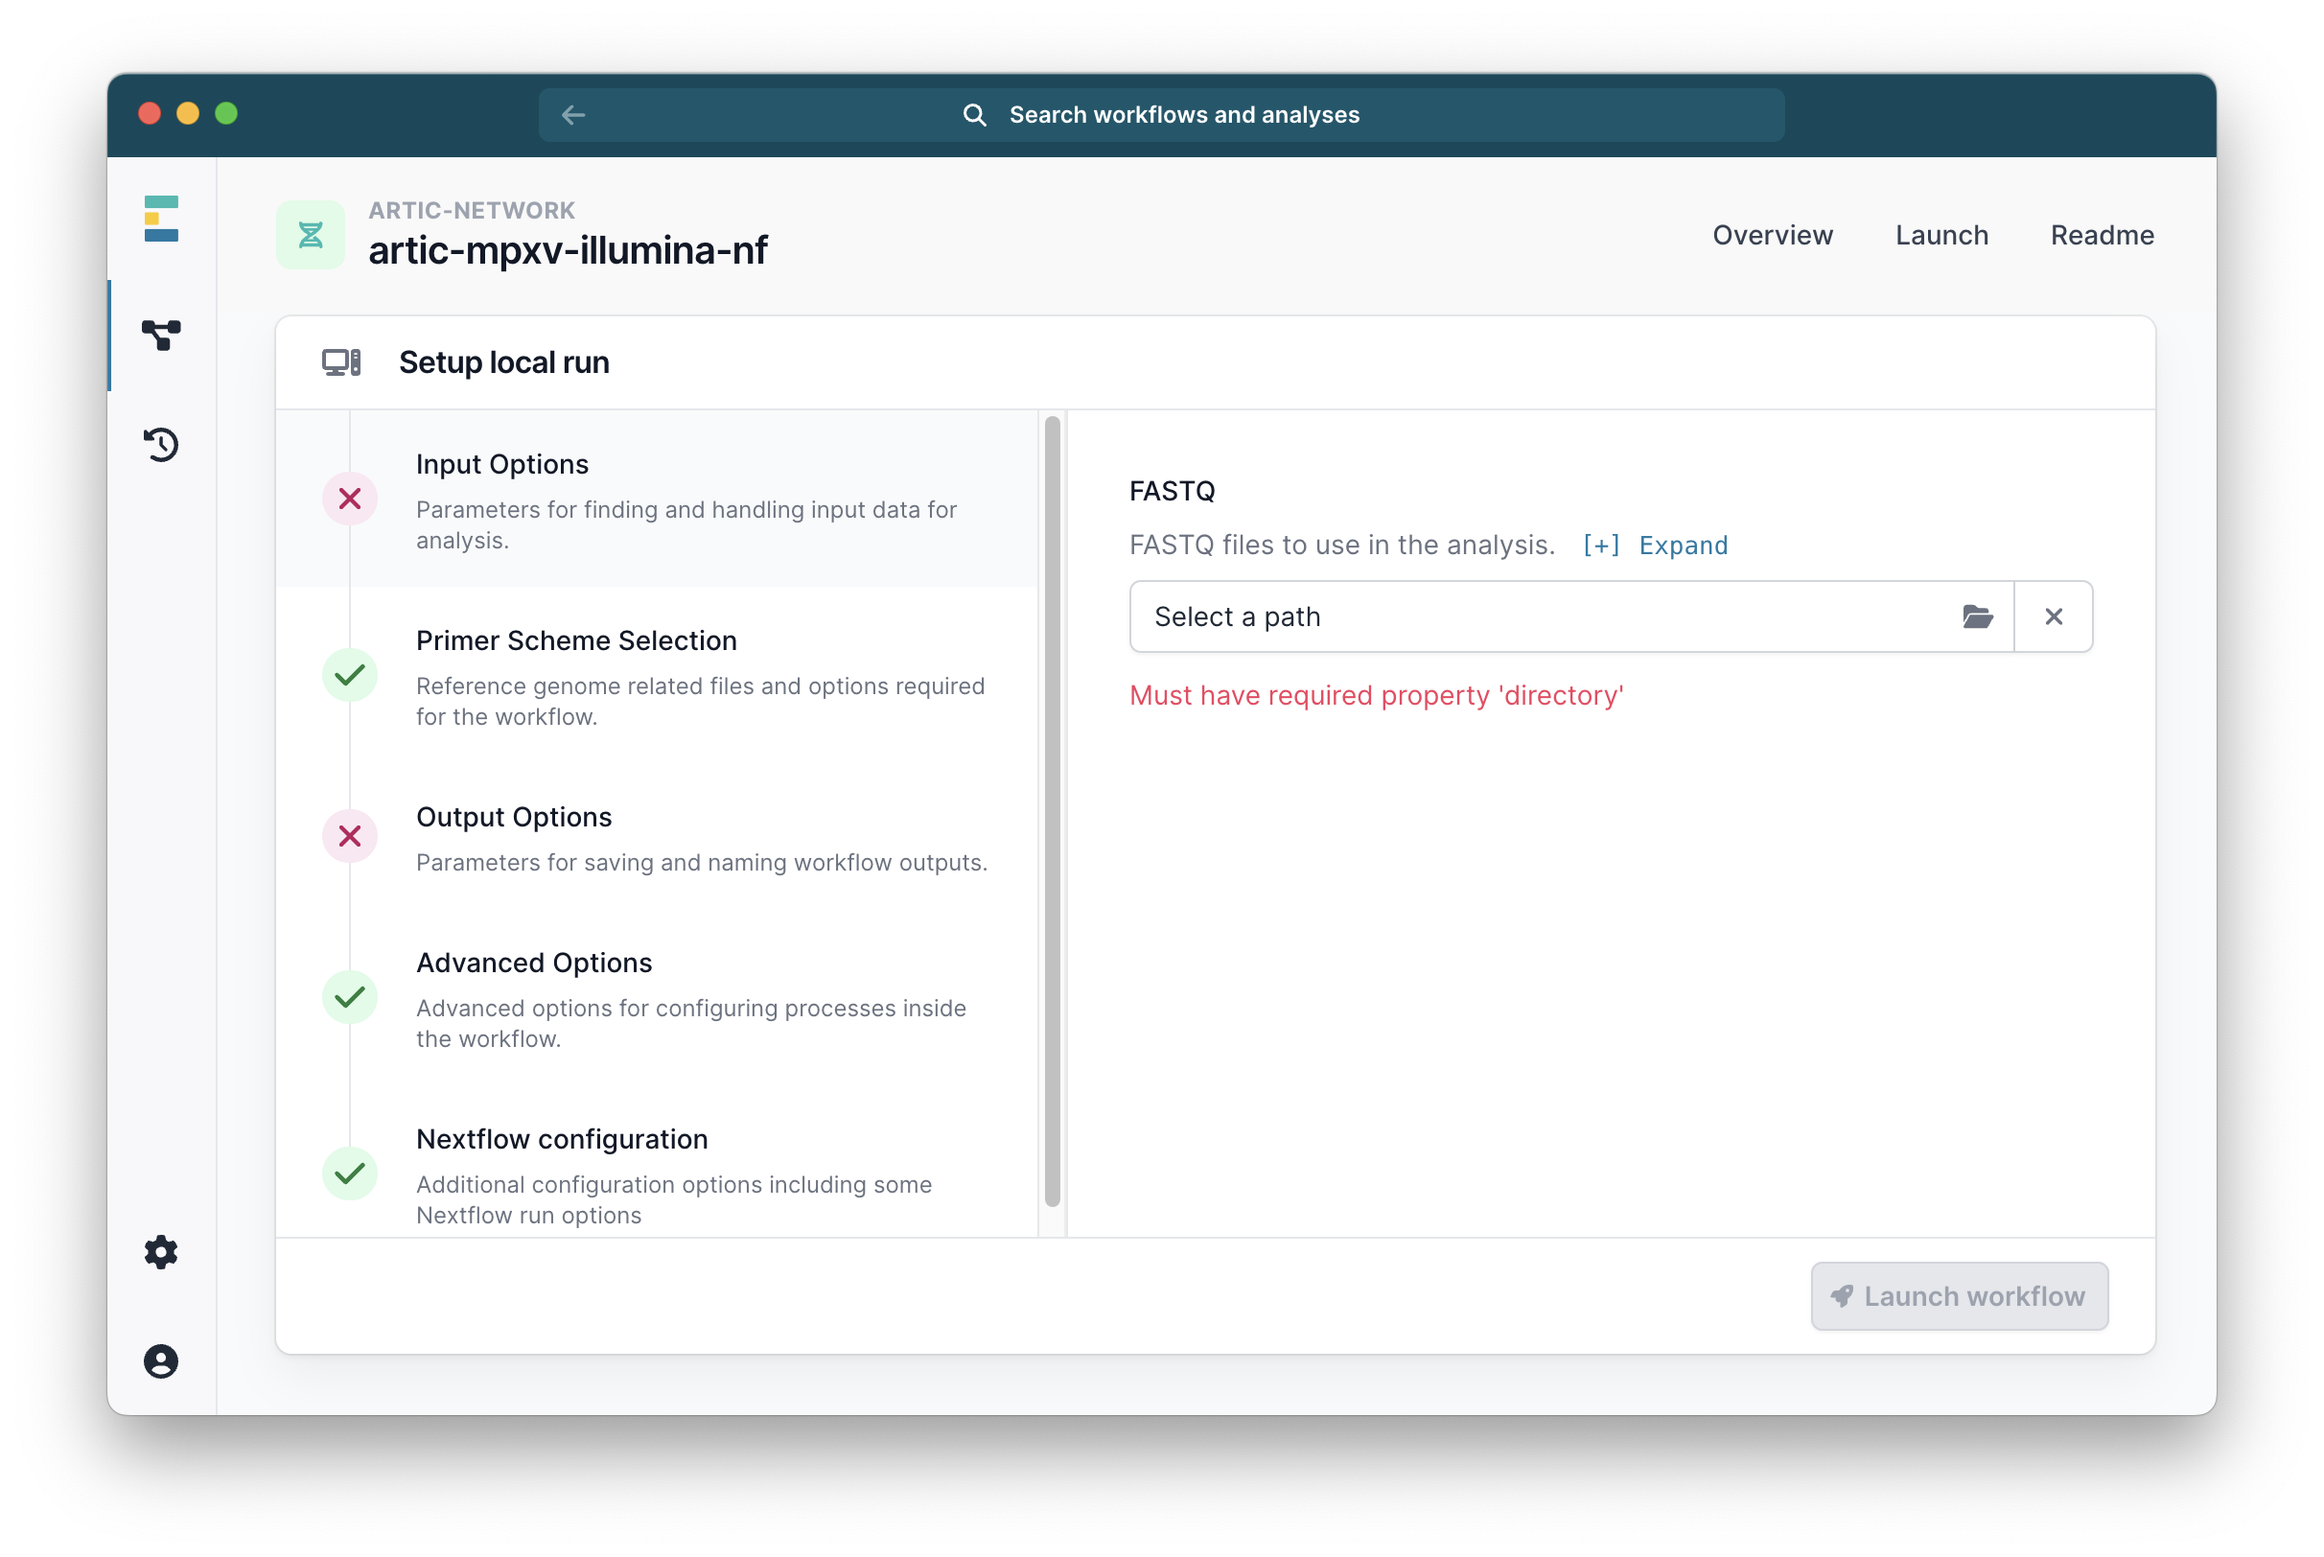The width and height of the screenshot is (2324, 1557).
Task: Switch to the Overview tab
Action: coord(1772,235)
